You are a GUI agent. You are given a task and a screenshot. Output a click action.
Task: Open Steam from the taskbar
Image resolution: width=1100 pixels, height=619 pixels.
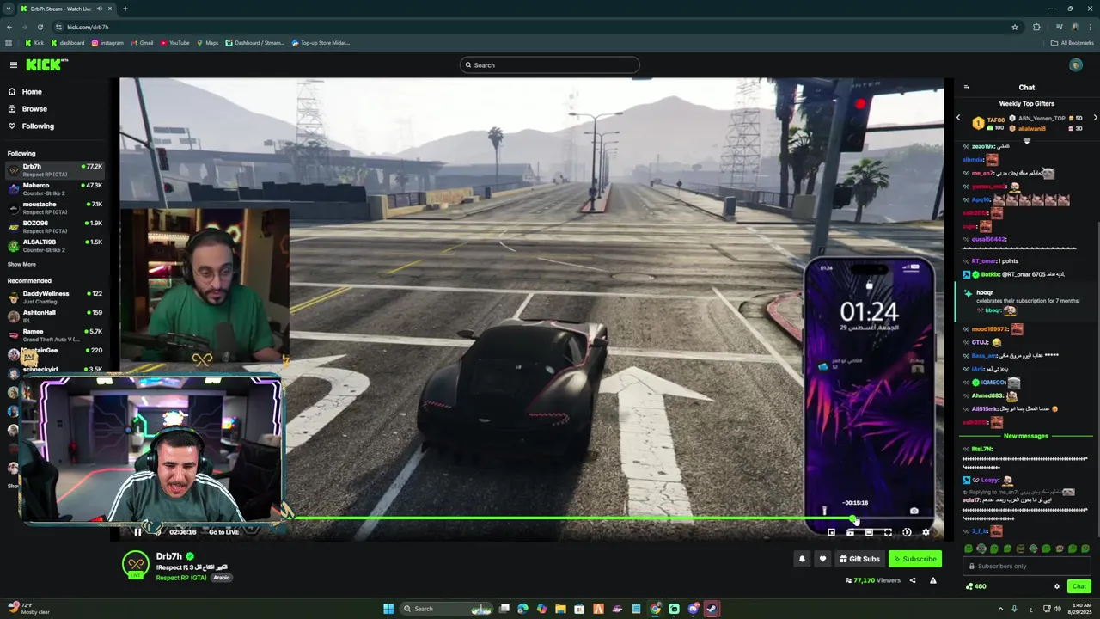coord(712,609)
